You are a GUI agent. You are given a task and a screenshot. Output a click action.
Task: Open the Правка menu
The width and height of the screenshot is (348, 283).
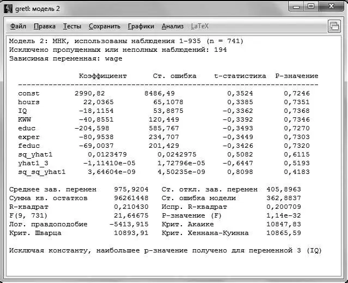(x=45, y=26)
